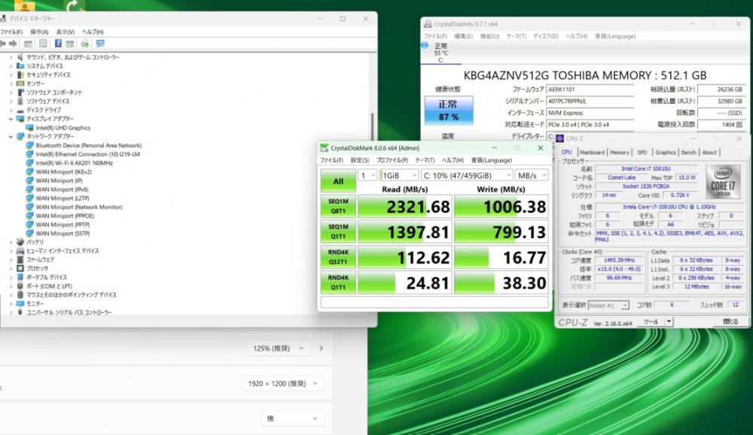
Task: Click the Forward arrow in Device Manager toolbar
Action: point(13,44)
